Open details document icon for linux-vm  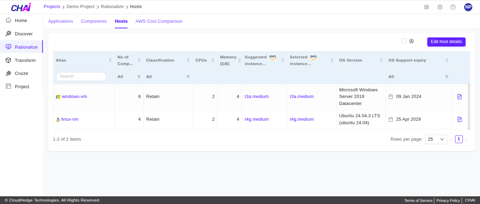click(x=460, y=119)
